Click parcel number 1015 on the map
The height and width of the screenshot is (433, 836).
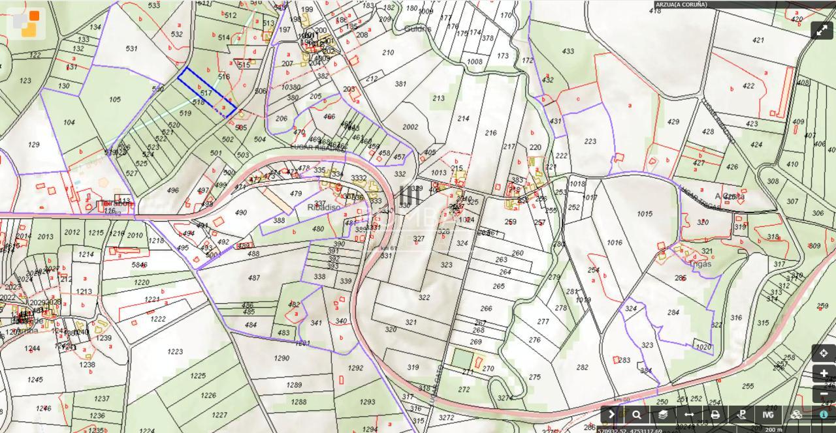tap(645, 214)
